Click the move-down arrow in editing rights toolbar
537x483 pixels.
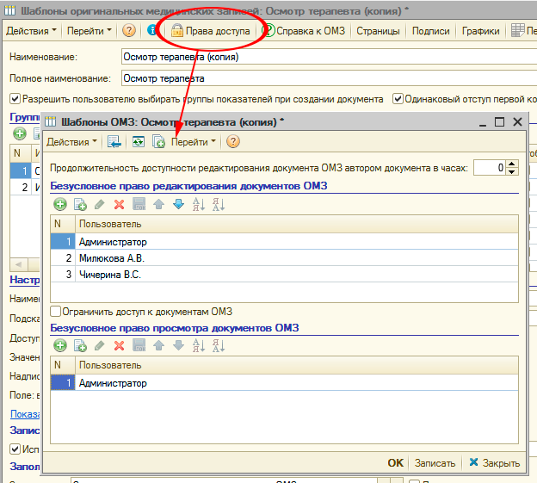[x=178, y=204]
